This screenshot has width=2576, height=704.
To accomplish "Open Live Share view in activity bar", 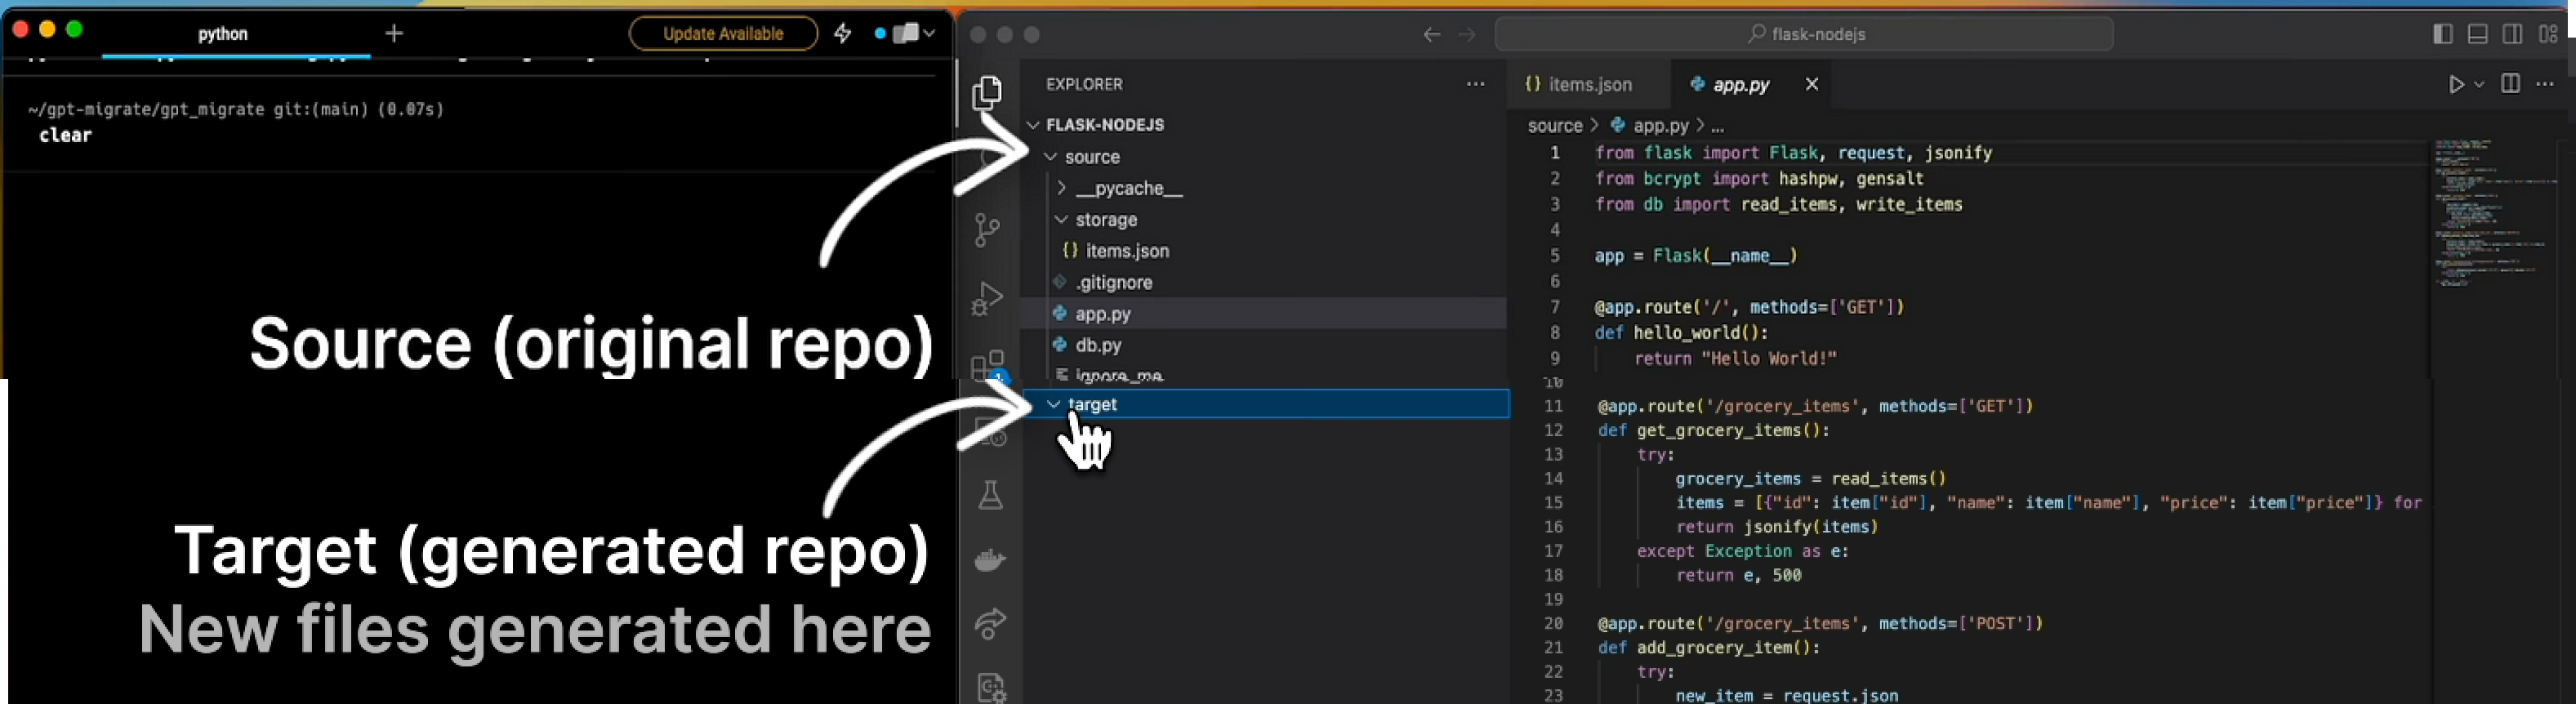I will pyautogui.click(x=990, y=625).
